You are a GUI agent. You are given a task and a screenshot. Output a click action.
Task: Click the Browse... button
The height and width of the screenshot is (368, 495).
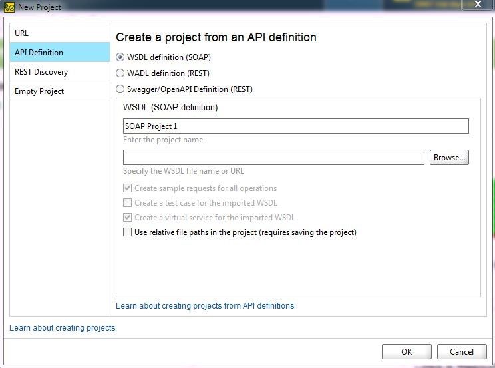[449, 157]
